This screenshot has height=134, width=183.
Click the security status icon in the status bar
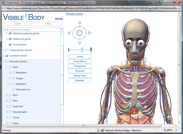(97, 130)
